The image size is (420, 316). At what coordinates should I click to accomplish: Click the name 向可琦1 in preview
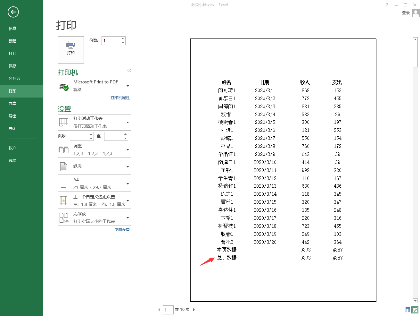[227, 90]
